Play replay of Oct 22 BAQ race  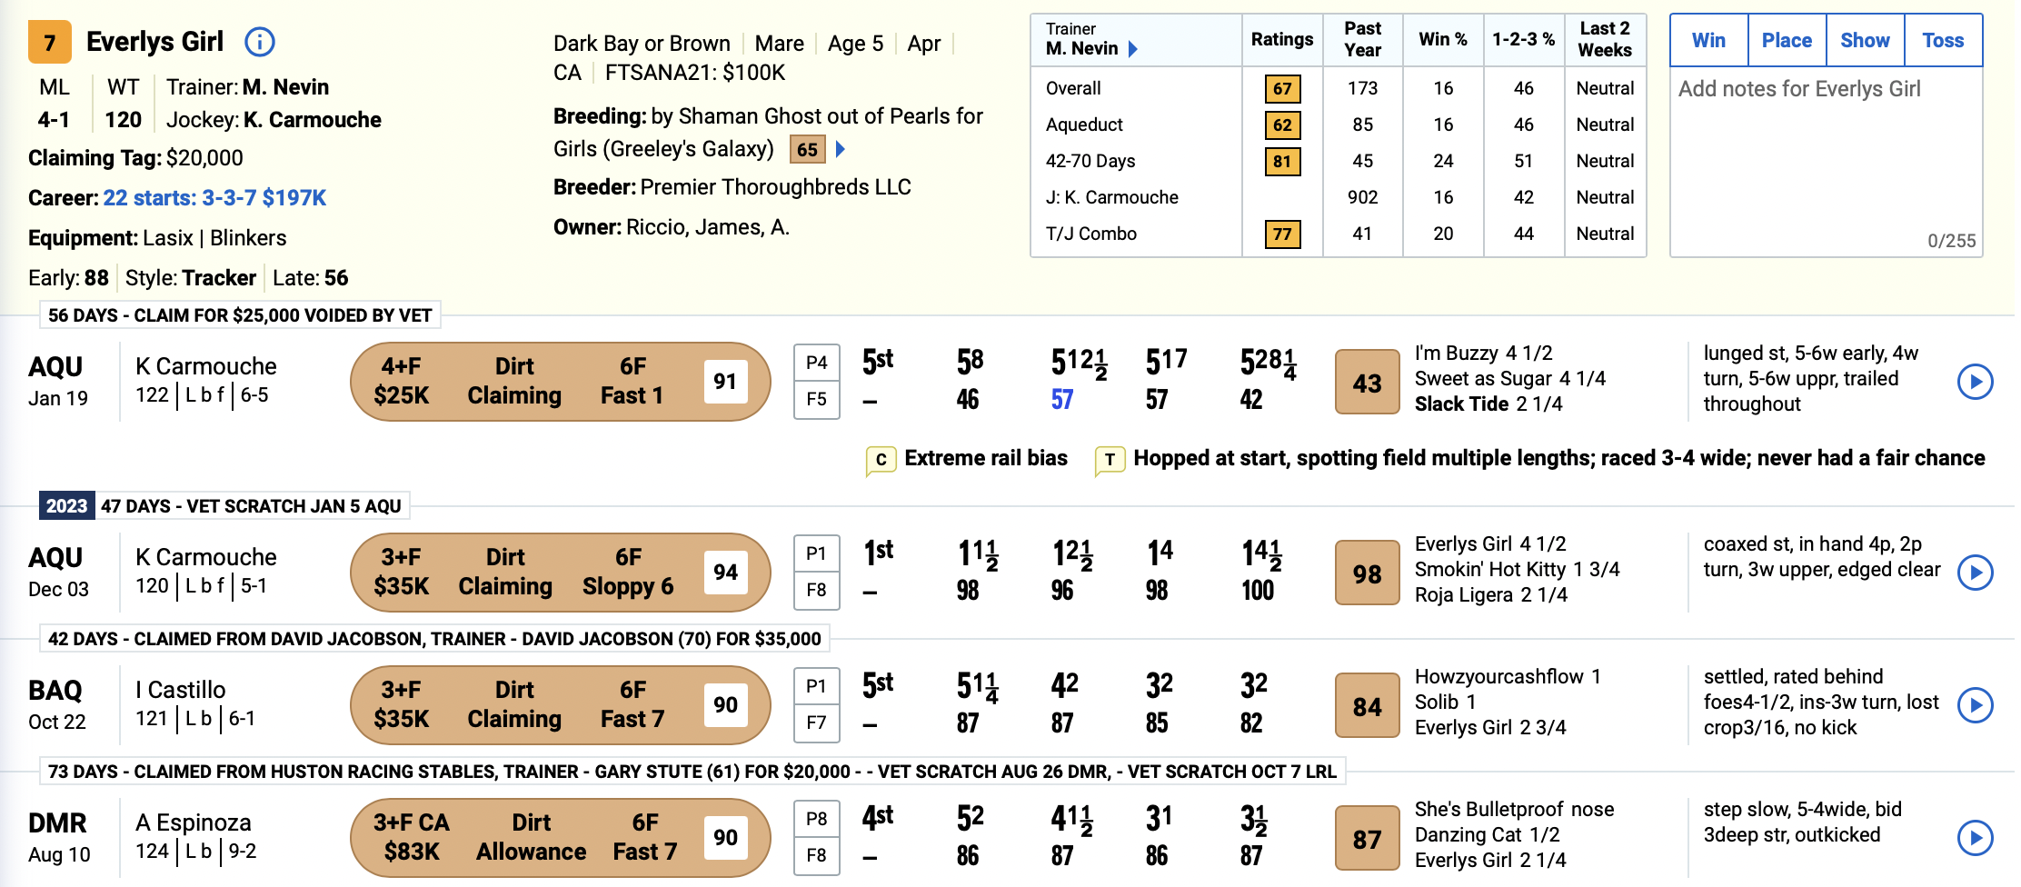[1975, 705]
